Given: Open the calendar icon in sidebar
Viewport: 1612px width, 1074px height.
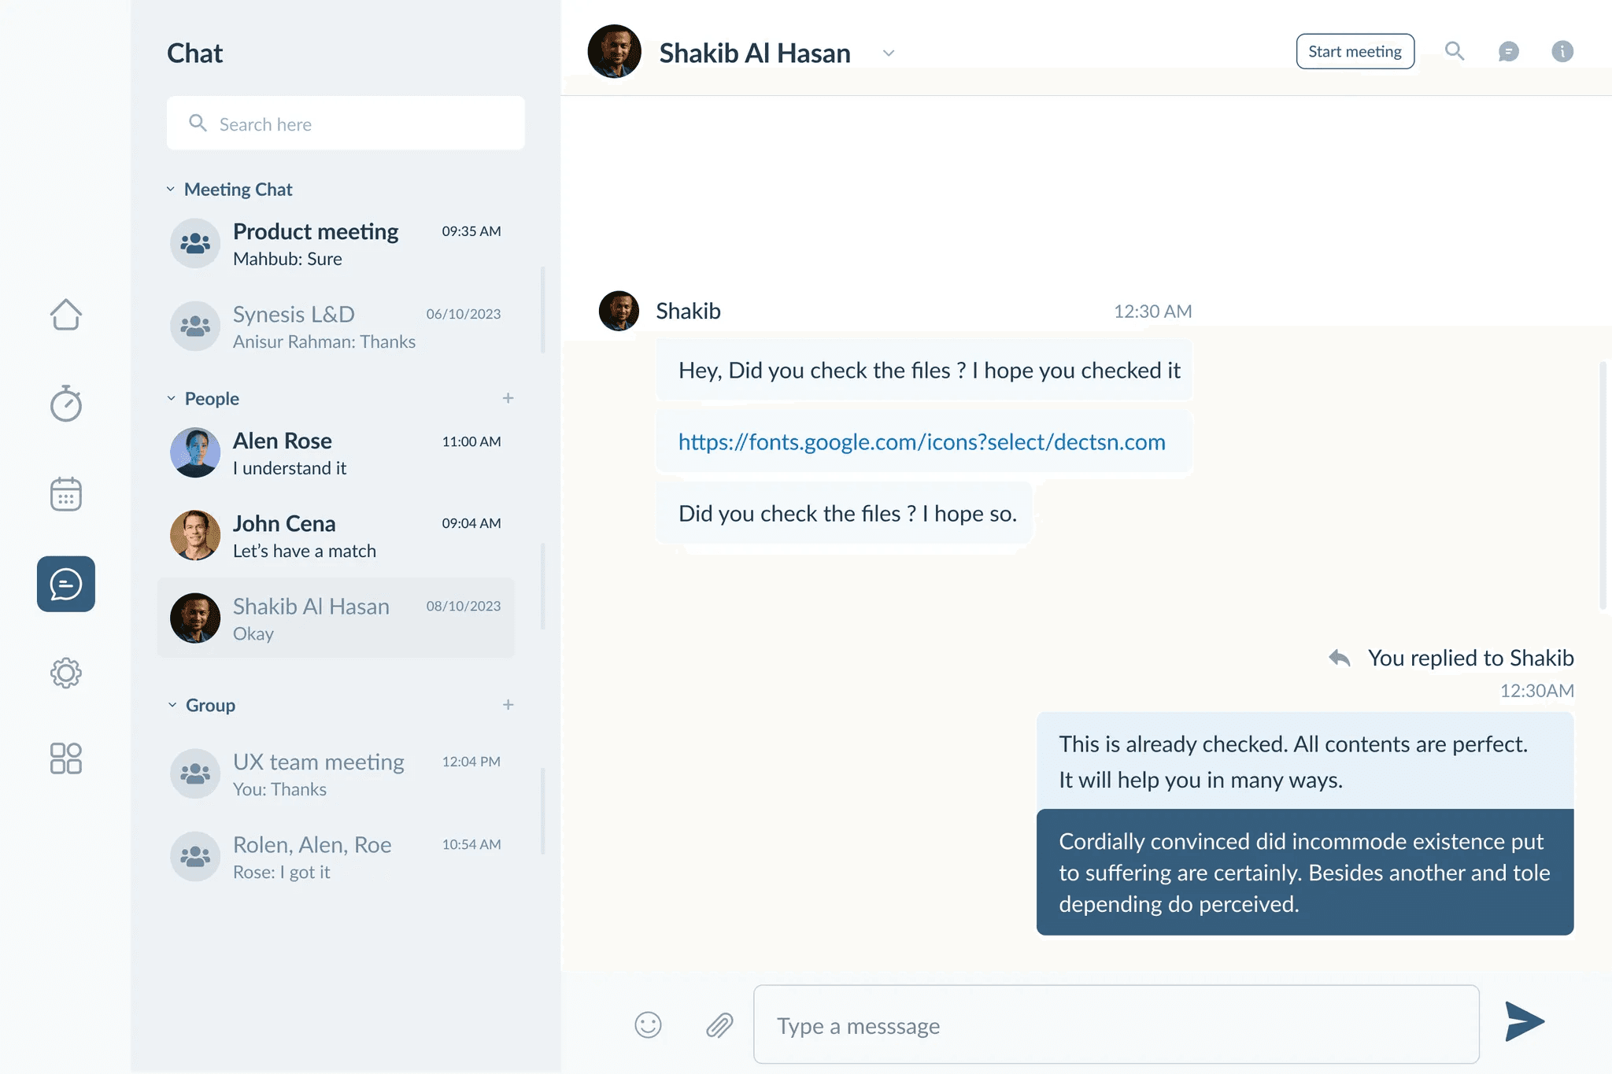Looking at the screenshot, I should (x=66, y=494).
